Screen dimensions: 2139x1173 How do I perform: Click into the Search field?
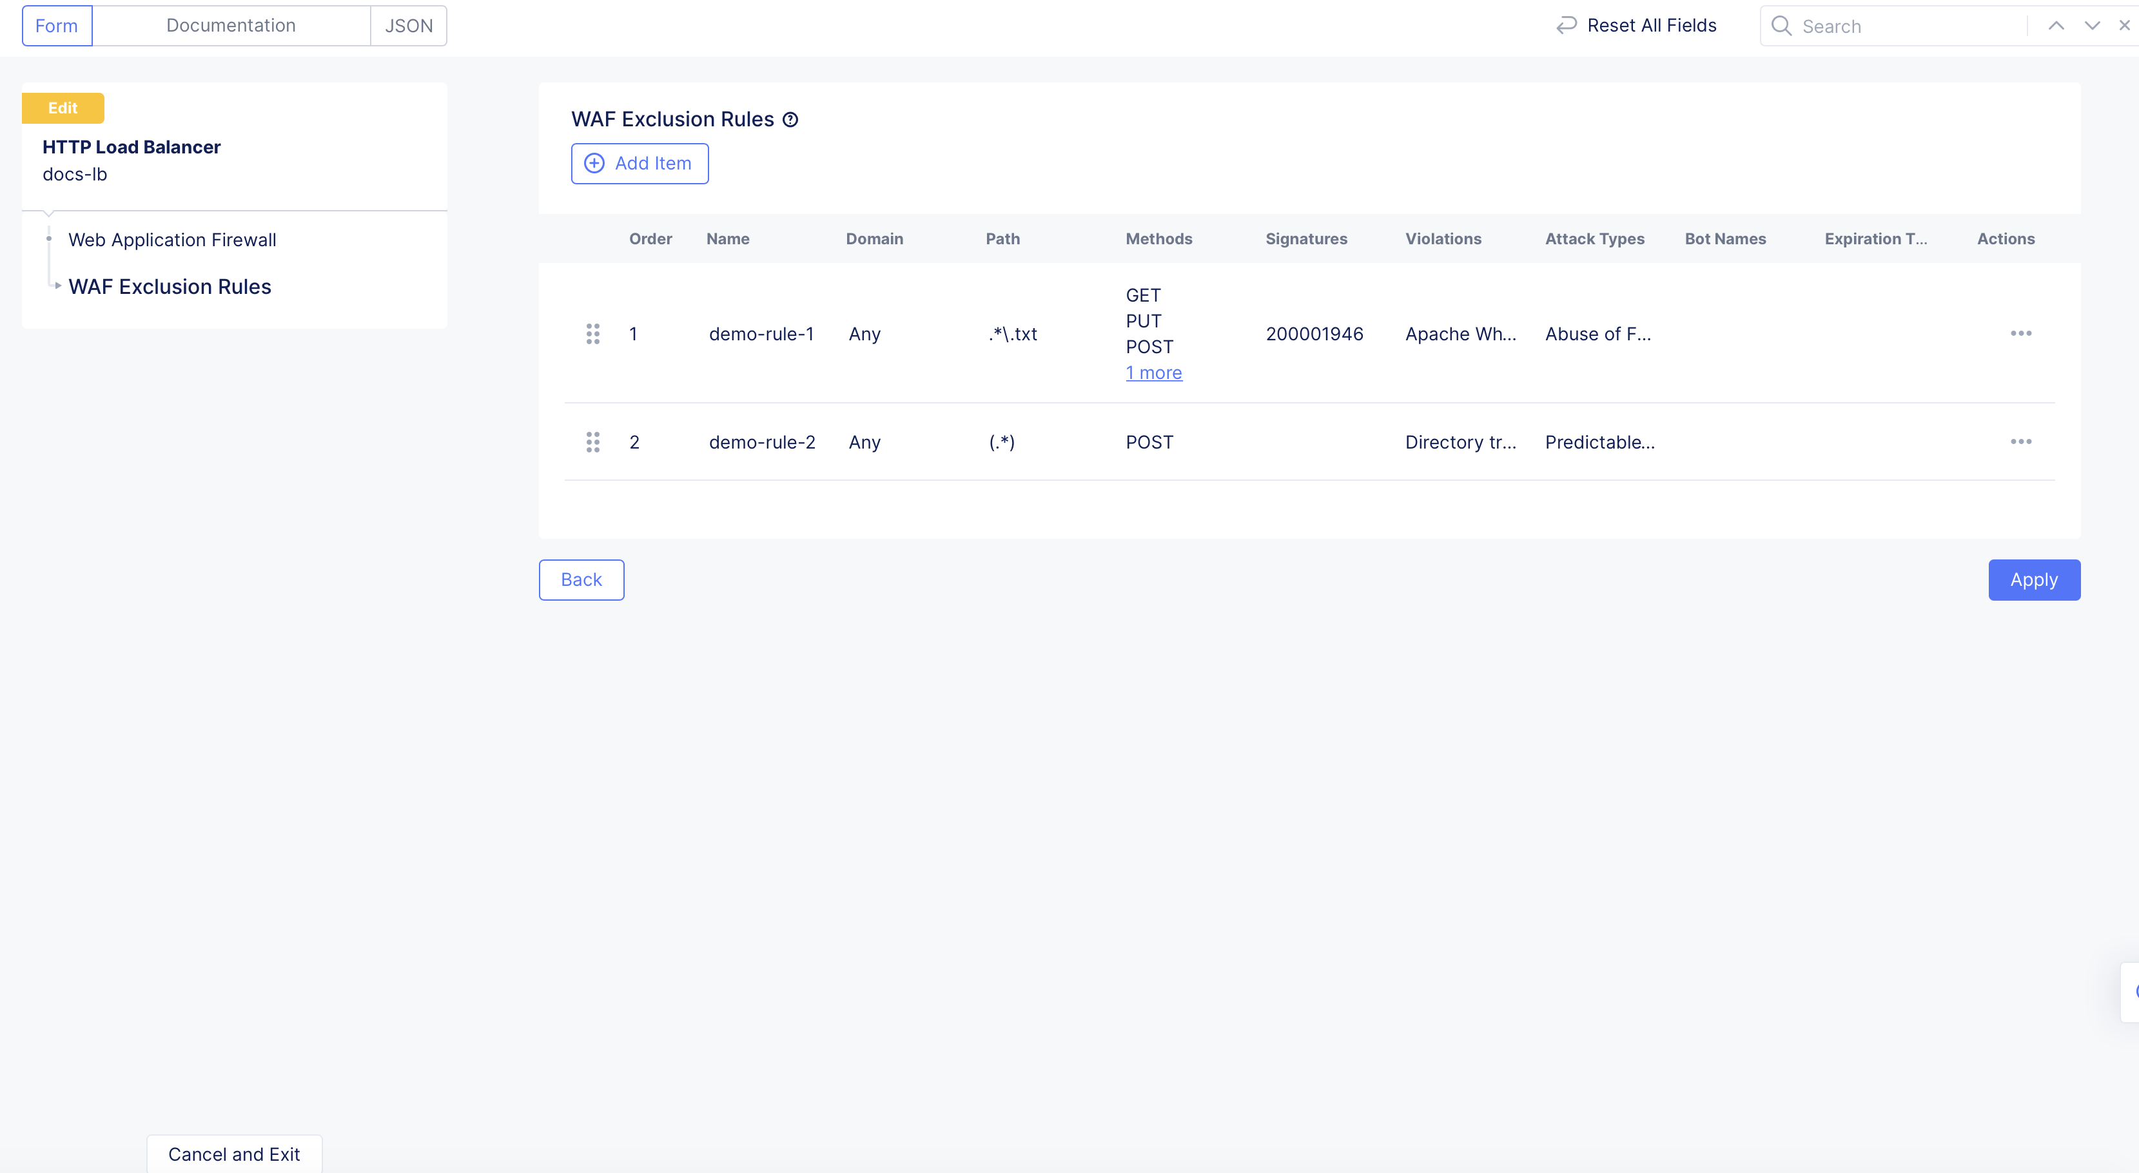pos(1902,26)
